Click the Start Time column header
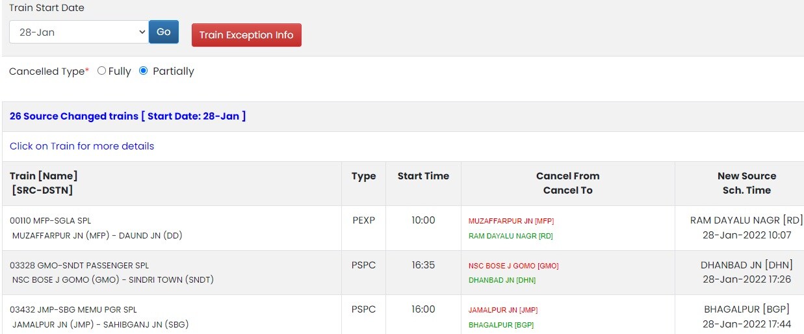This screenshot has height=334, width=804. point(423,176)
